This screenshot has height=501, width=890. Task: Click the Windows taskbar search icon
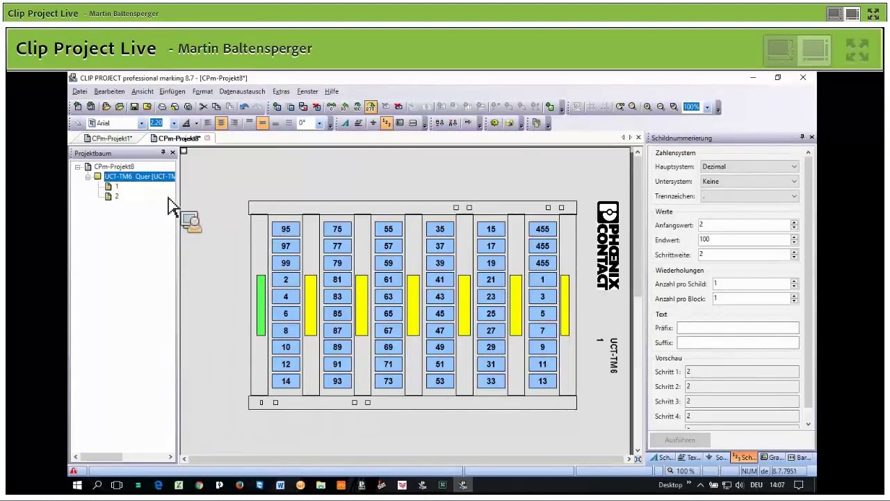97,485
